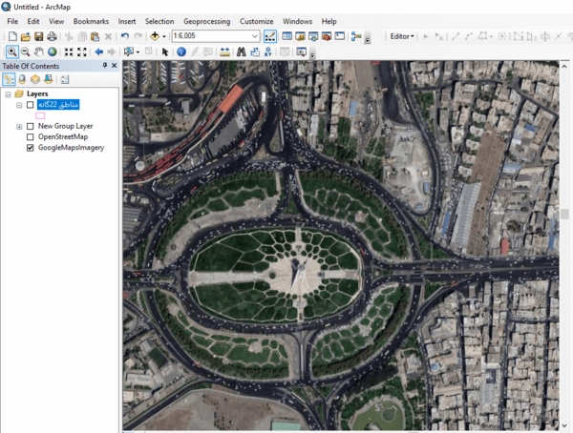Click the Add Data button
573x433 pixels.
pos(155,36)
